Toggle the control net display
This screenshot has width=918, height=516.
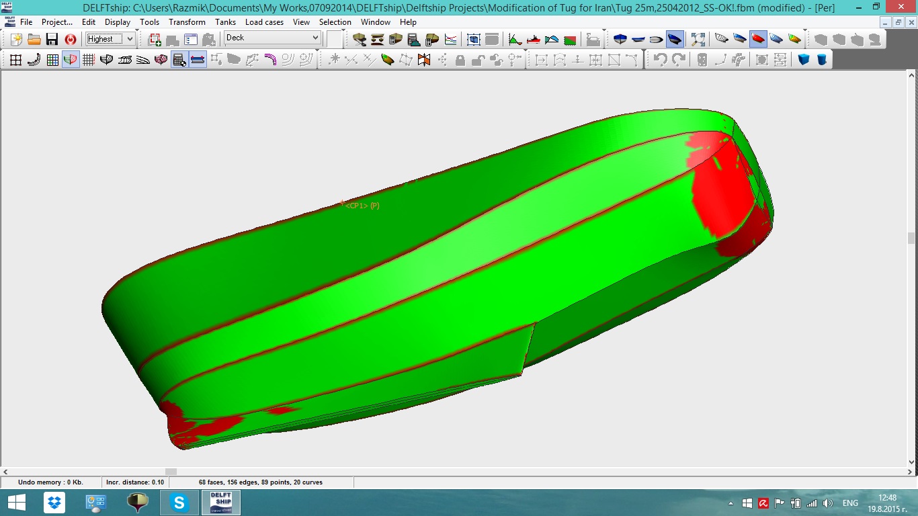pos(15,60)
